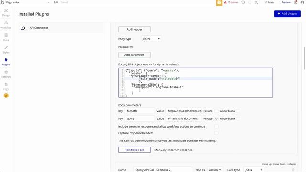
Task: Click the redo arrow icon
Action: 250,2
